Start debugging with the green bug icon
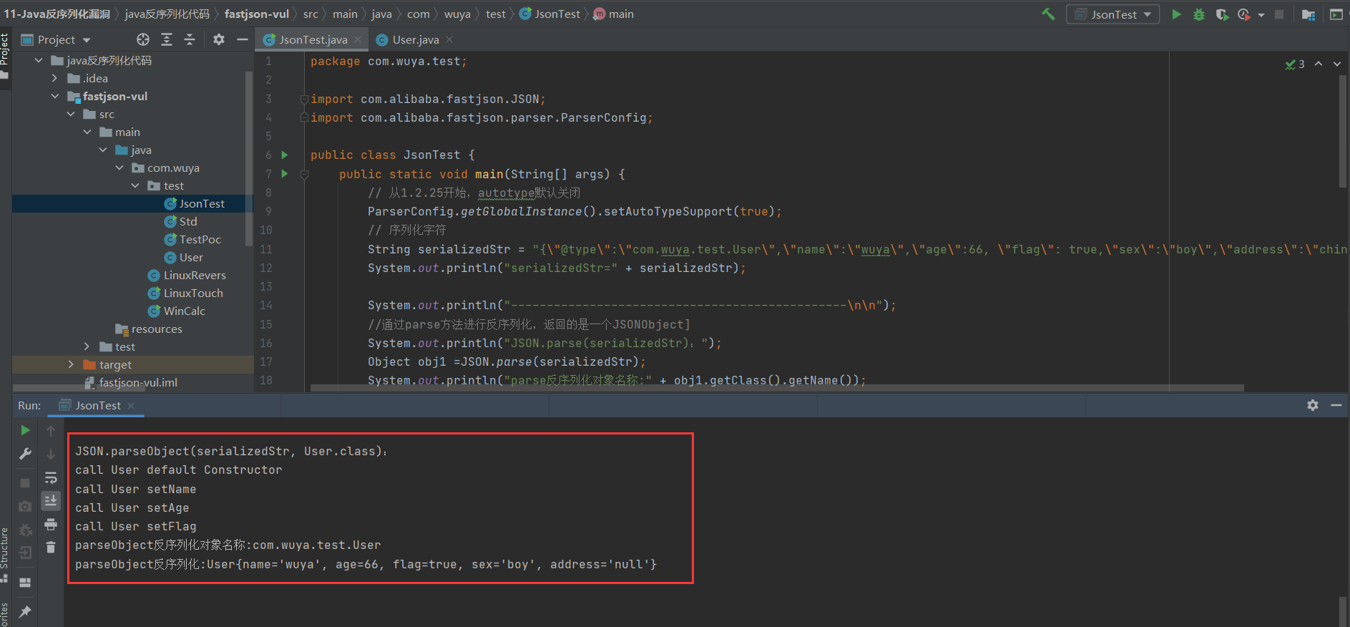This screenshot has width=1350, height=627. tap(1199, 14)
